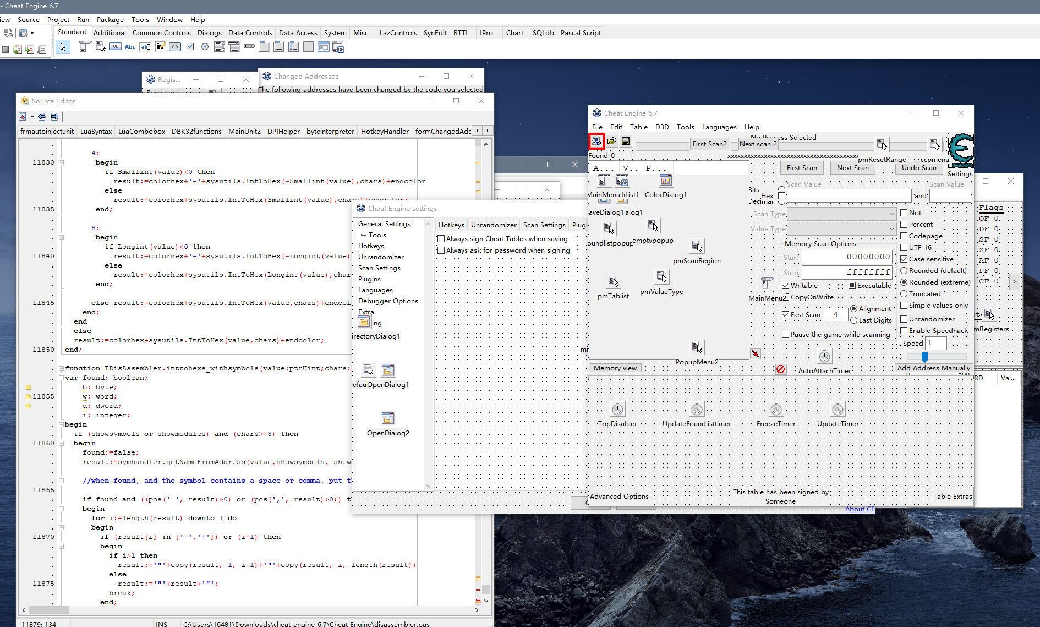1040x627 pixels.
Task: Pick the Ok button component in the palette
Action: [115, 47]
